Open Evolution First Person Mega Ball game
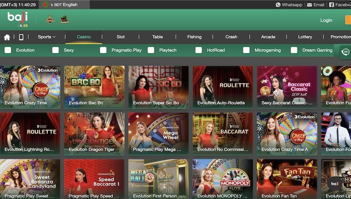The height and width of the screenshot is (199, 351). [x=158, y=179]
